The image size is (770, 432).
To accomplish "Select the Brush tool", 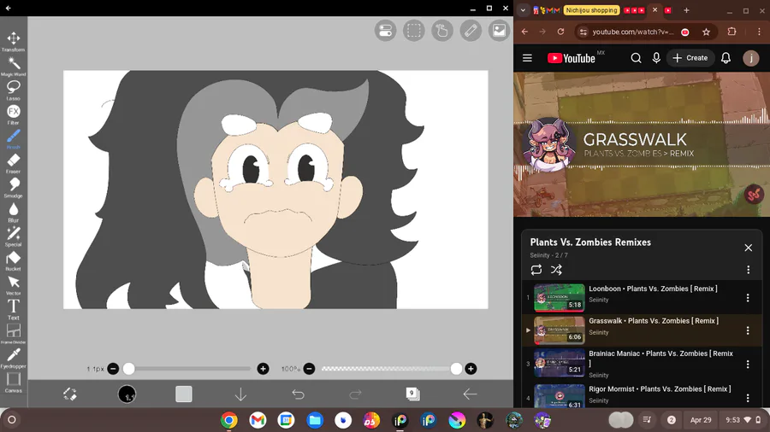I will (13, 138).
